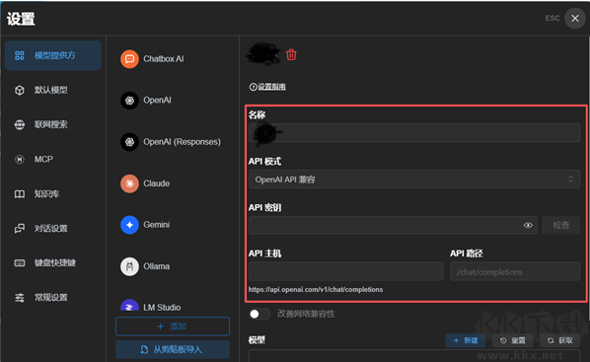The width and height of the screenshot is (590, 362).
Task: Open the 设置指南 link
Action: 267,87
